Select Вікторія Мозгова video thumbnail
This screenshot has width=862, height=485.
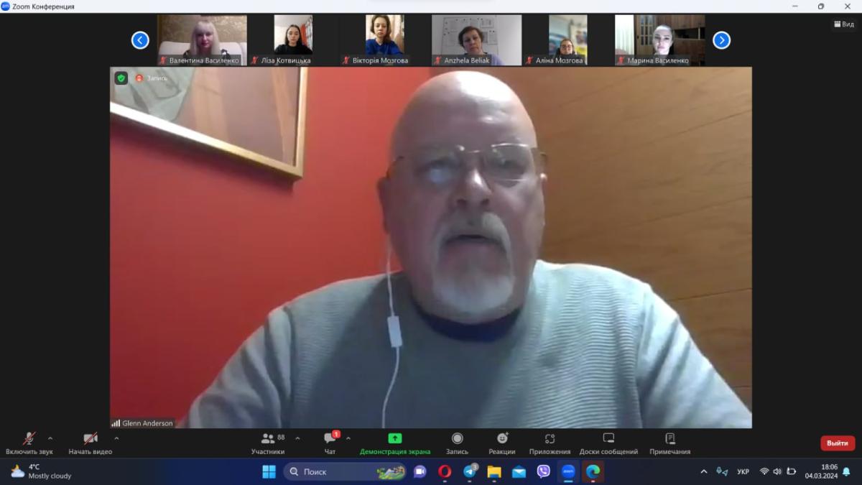coord(384,40)
